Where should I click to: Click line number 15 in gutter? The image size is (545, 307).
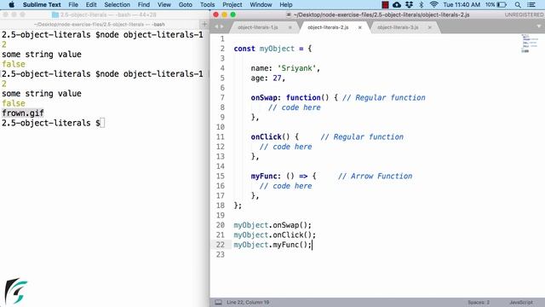221,176
